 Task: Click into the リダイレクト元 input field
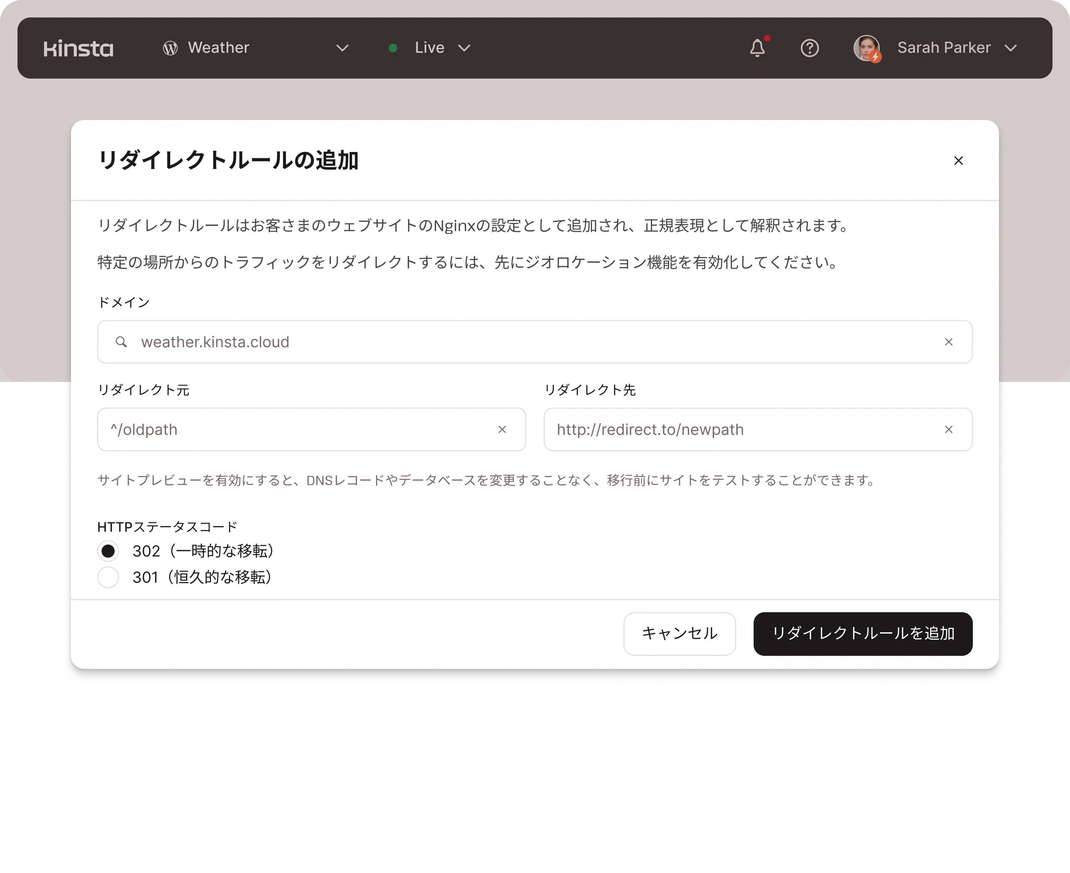coord(297,429)
